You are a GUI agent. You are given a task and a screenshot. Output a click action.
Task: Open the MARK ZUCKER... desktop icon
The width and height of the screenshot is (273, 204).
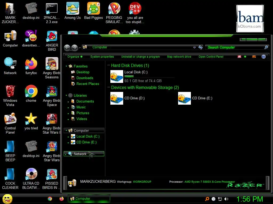(10, 13)
